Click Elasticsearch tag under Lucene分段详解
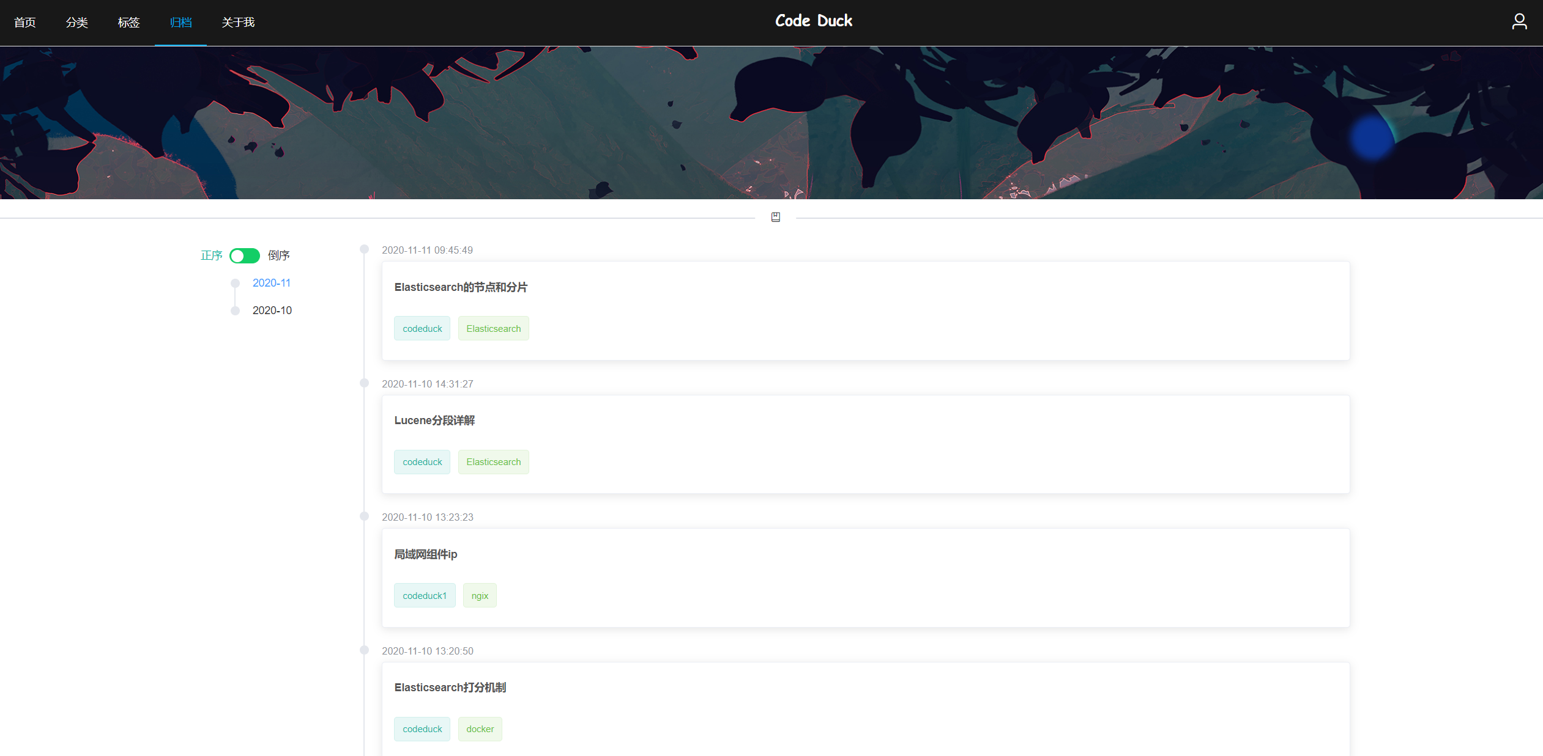This screenshot has height=756, width=1543. [494, 462]
